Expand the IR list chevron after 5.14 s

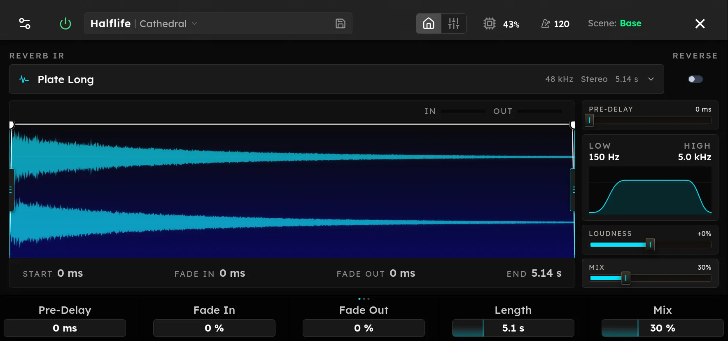point(651,79)
